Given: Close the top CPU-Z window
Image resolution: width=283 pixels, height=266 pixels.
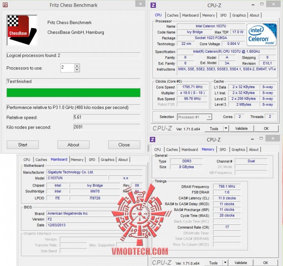Looking at the screenshot, I should [274, 4].
